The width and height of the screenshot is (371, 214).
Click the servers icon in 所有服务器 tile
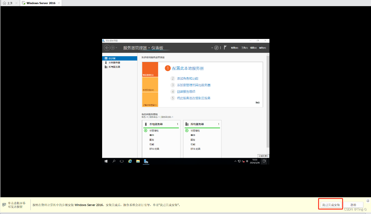(187, 124)
